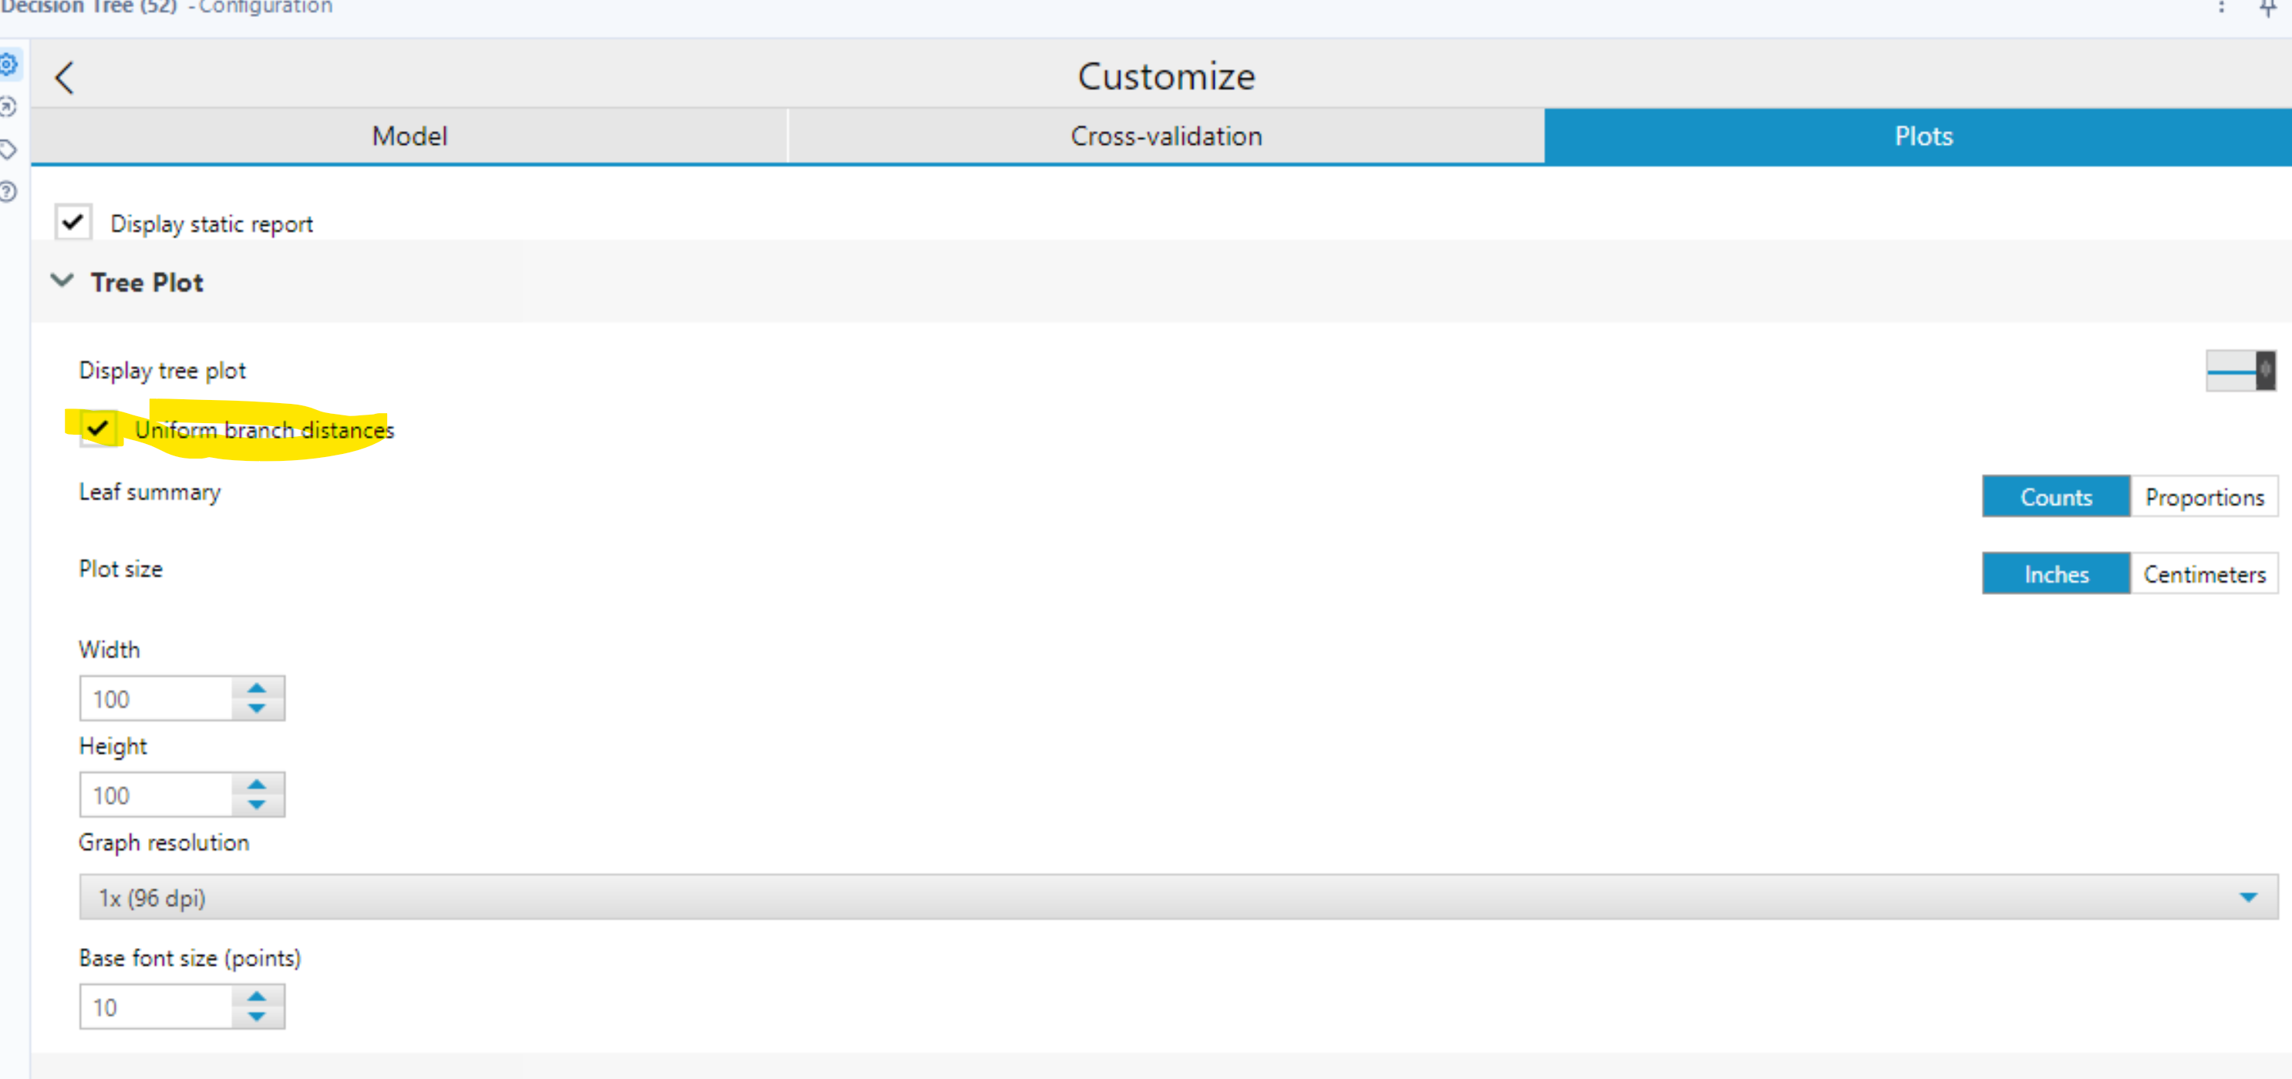Screen dimensions: 2292x1079
Task: Increase Width using the up stepper
Action: (x=256, y=687)
